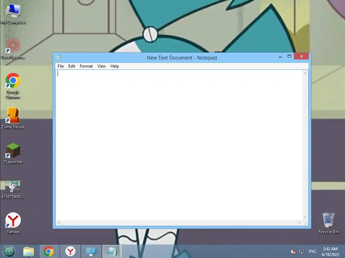345x258 pixels.
Task: Click the network tray icon
Action: click(301, 252)
